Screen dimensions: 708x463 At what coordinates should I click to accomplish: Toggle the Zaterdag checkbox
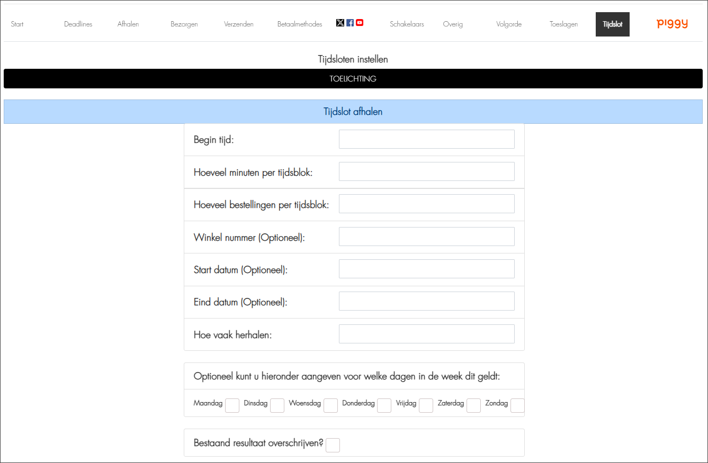click(473, 405)
